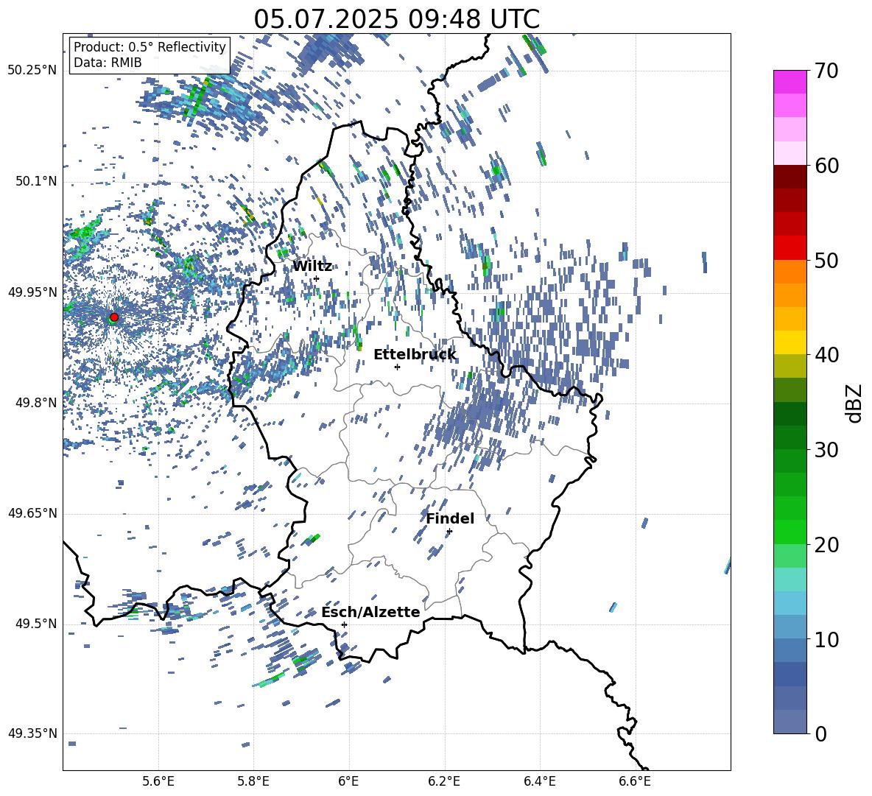This screenshot has width=872, height=796.
Task: Click the colorbar tick label 50
Action: 826,261
